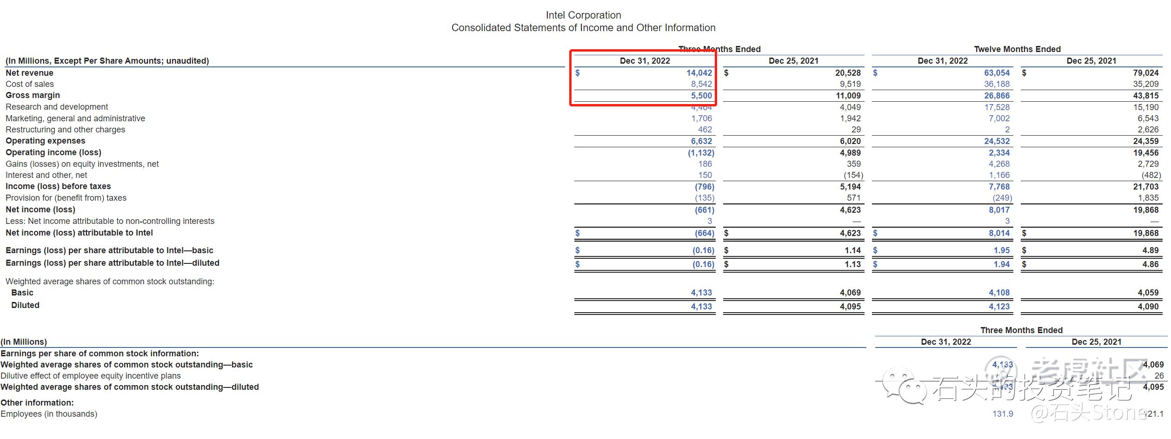The width and height of the screenshot is (1171, 439).
Task: Select "Earnings (loss) per share attributable to Intel—diluted"
Action: [x=113, y=263]
